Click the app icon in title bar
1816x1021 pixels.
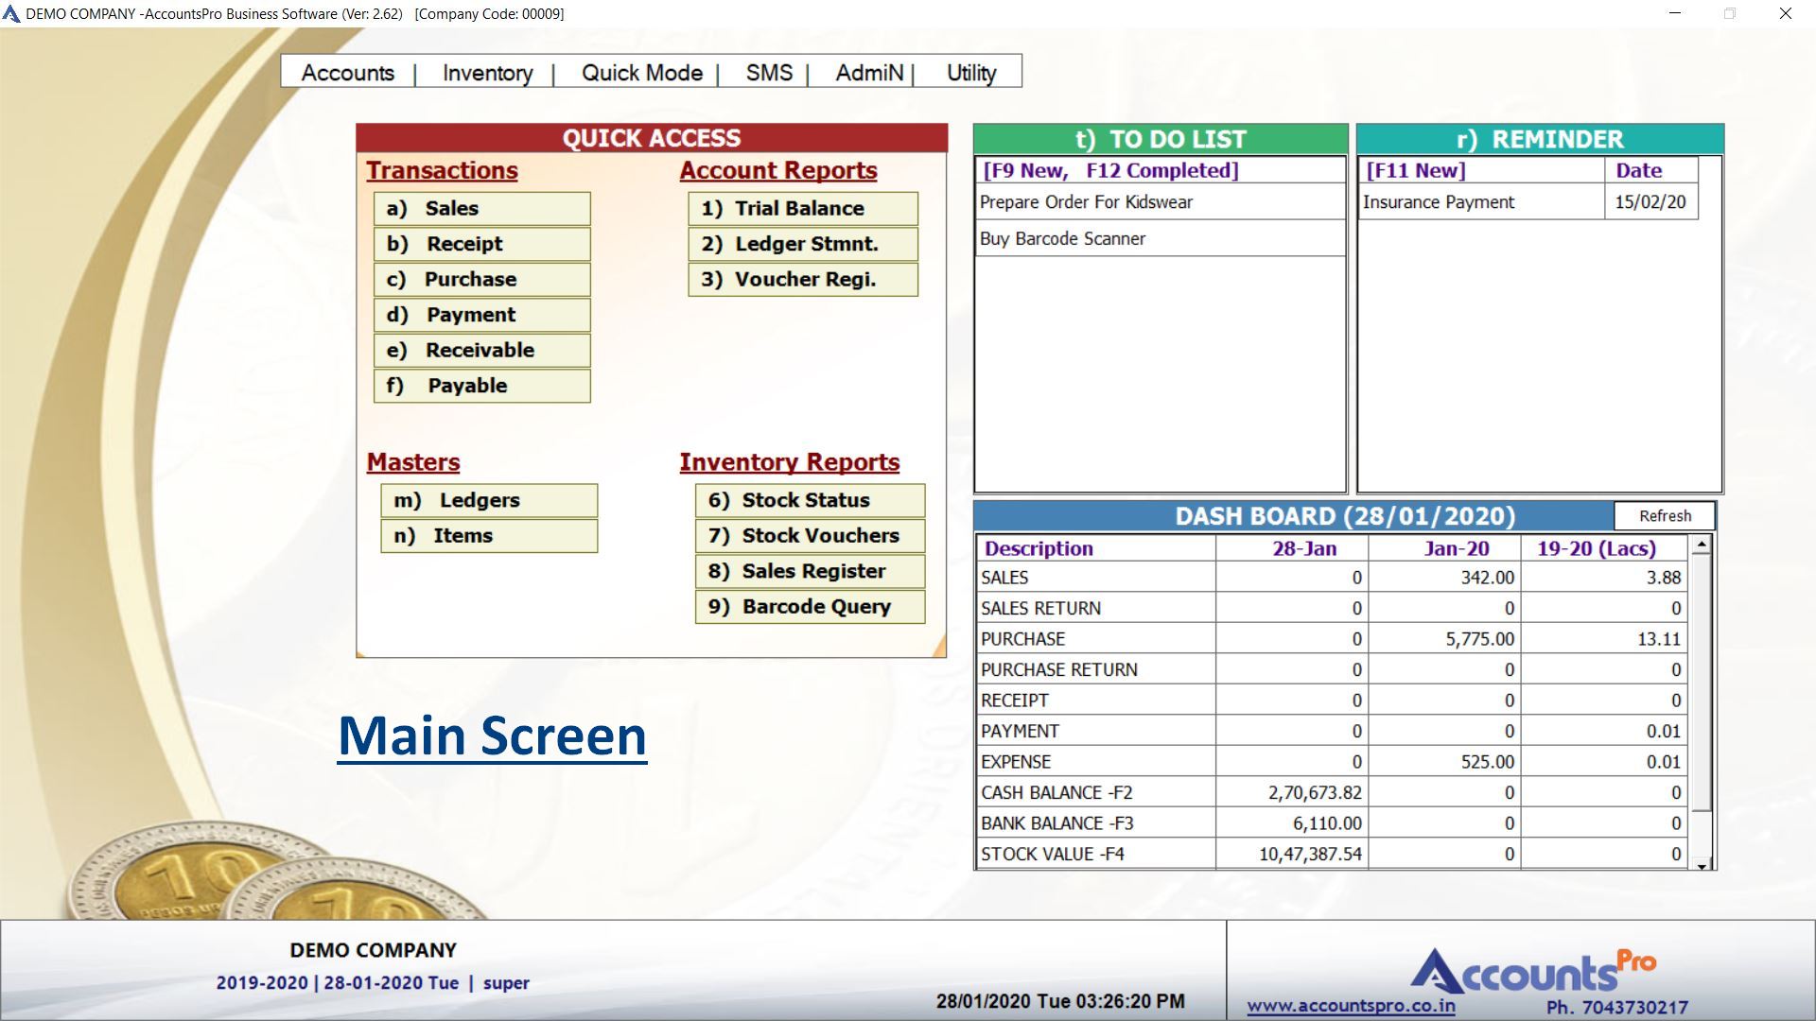[10, 13]
